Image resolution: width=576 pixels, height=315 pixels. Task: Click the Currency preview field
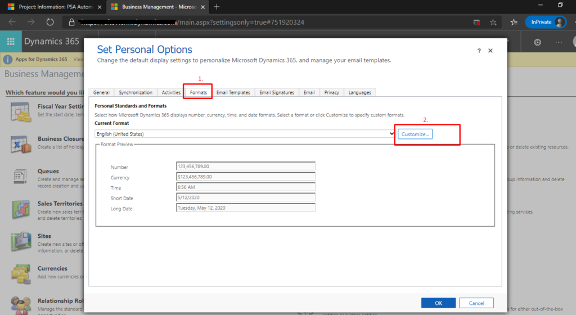pos(246,177)
